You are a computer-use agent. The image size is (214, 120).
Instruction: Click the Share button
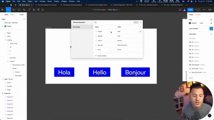click(x=190, y=10)
